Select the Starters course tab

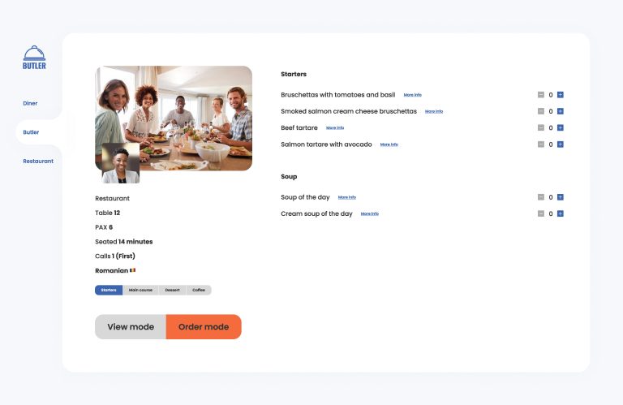tap(109, 290)
